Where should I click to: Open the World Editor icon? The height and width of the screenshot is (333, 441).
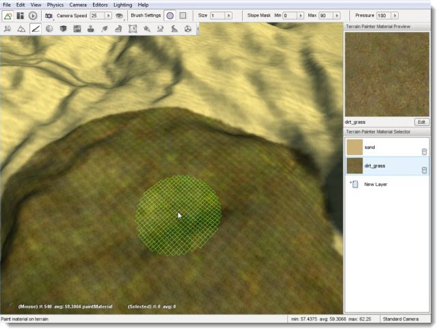[8, 15]
